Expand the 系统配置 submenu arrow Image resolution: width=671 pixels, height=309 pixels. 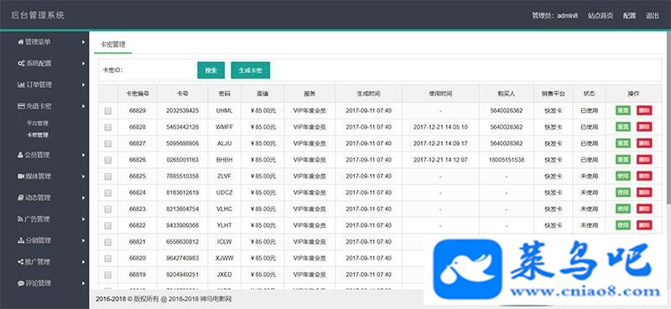pyautogui.click(x=83, y=64)
